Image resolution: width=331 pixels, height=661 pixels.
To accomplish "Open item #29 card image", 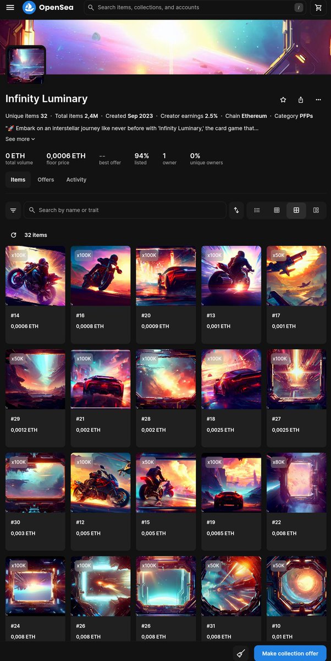I will pyautogui.click(x=35, y=380).
